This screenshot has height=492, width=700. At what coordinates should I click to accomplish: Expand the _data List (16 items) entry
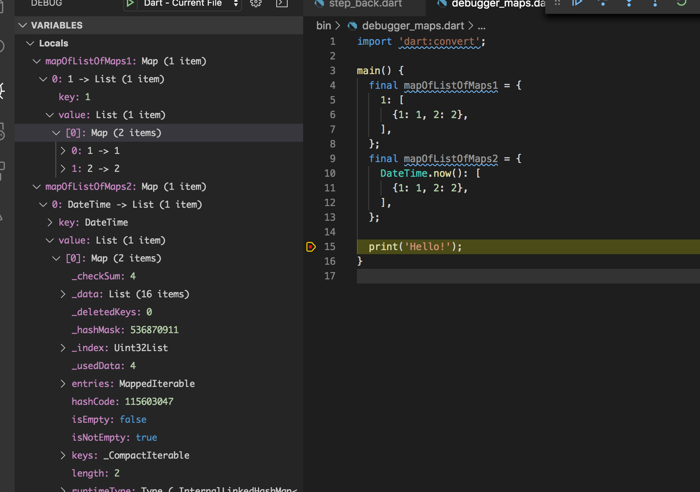pos(63,294)
